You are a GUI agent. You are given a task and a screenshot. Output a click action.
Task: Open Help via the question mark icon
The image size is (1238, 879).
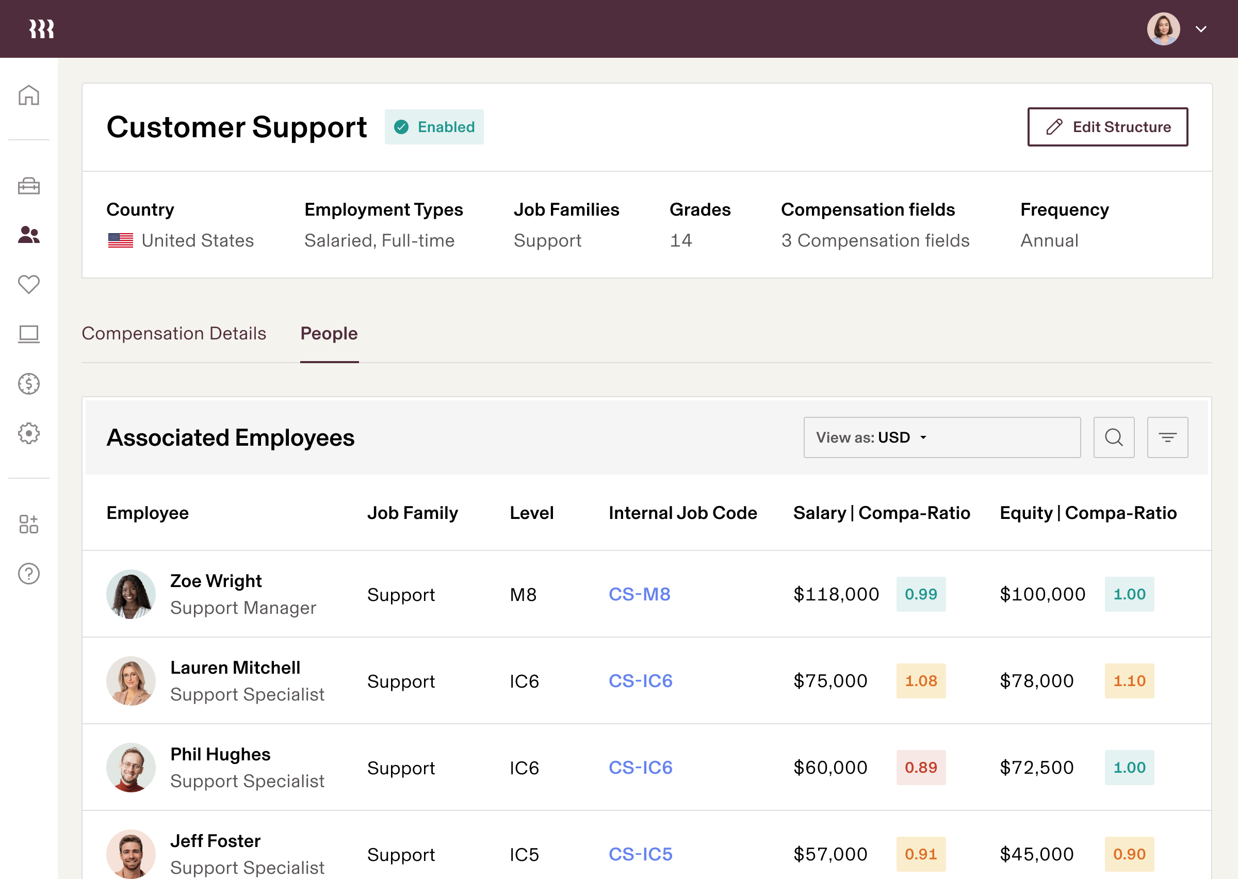pyautogui.click(x=28, y=574)
